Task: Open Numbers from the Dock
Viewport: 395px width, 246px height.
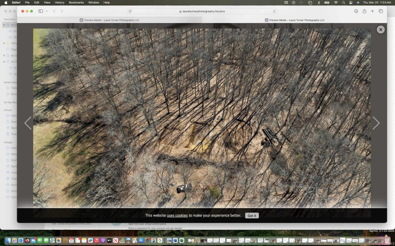Action: (122, 241)
